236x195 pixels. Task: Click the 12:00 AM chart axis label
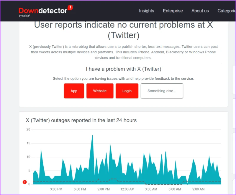pos(127,189)
